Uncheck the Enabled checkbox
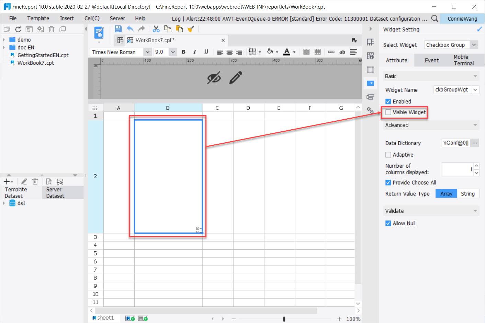485x323 pixels. coord(388,101)
